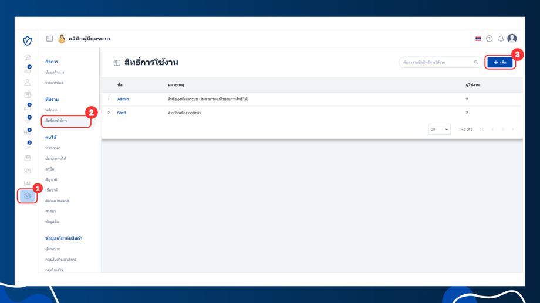
Task: Select พนักงาน in settings menu
Action: click(52, 110)
